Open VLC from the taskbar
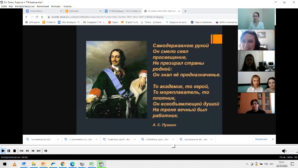298x168 pixels. click(14, 164)
